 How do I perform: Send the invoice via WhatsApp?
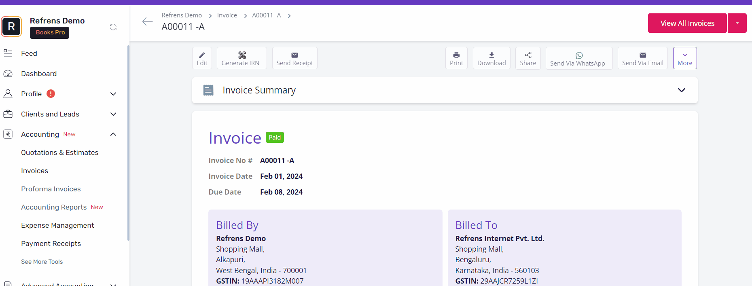(579, 58)
